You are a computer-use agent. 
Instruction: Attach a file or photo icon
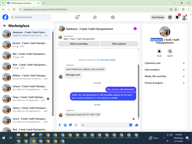[x=65, y=125]
